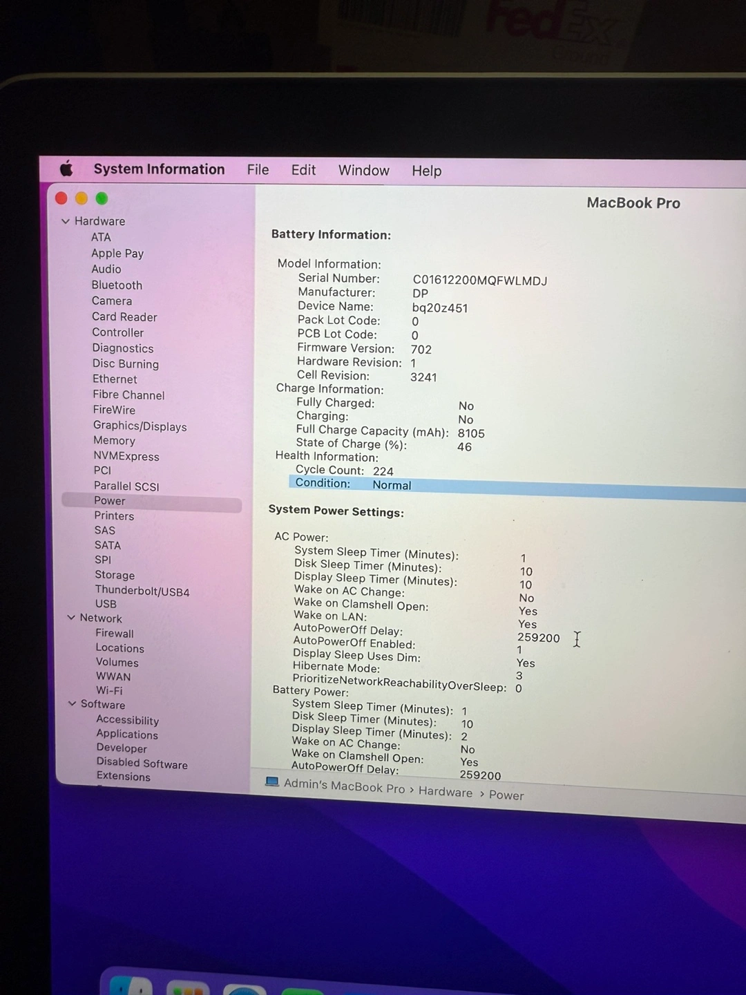Select FireWire in the sidebar
The width and height of the screenshot is (746, 995).
[x=114, y=410]
